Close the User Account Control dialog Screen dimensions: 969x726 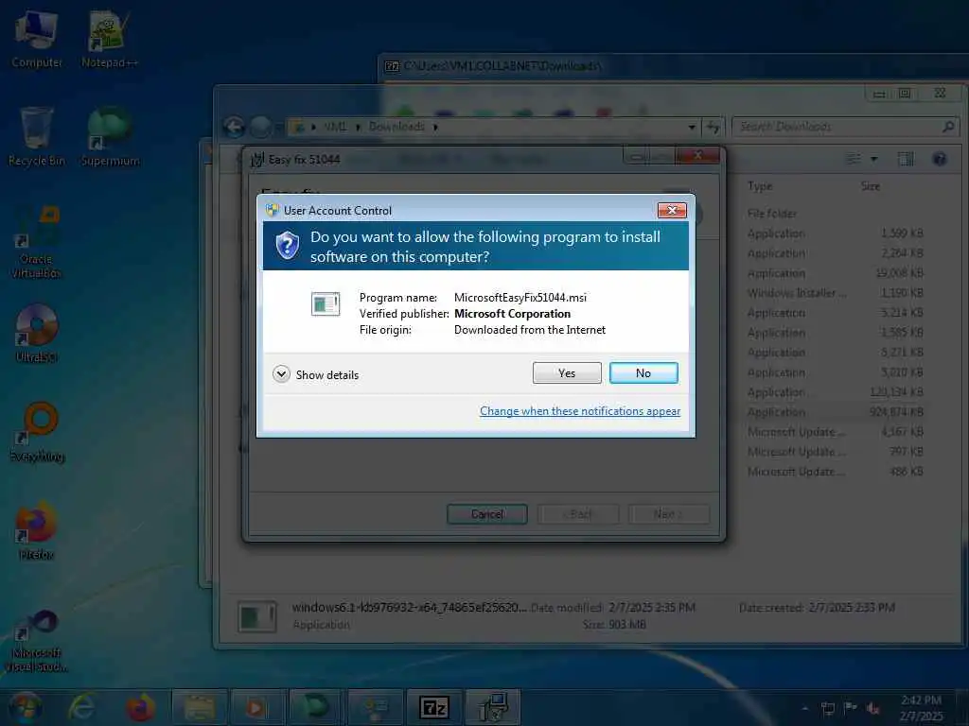click(672, 211)
